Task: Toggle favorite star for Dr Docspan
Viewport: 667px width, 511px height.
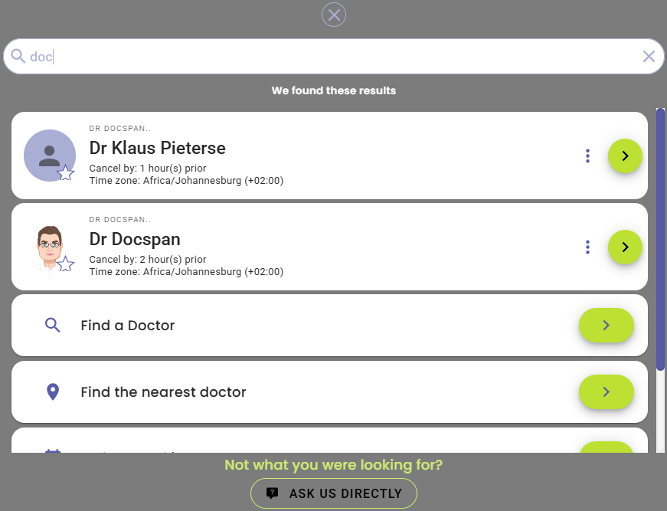Action: (66, 264)
